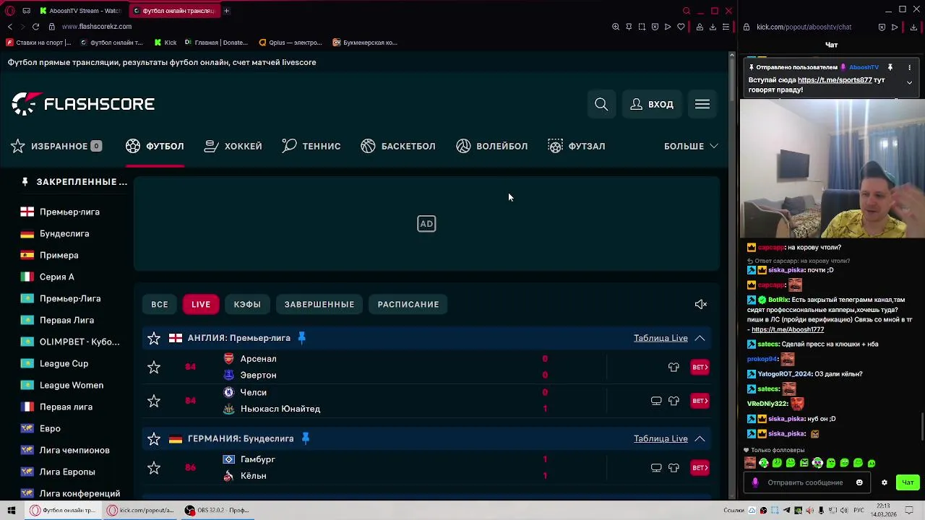925x520 pixels.
Task: Collapse the ГЕРМАНИЯ Бундеслига section
Action: (x=700, y=438)
